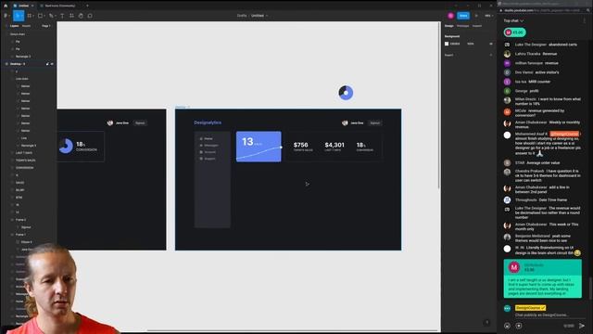Collapse the Frame 2 layer group

pos(12,220)
